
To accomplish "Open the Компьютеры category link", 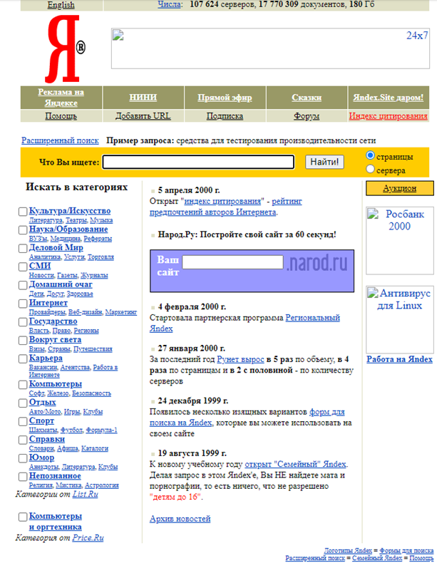I will coord(56,384).
